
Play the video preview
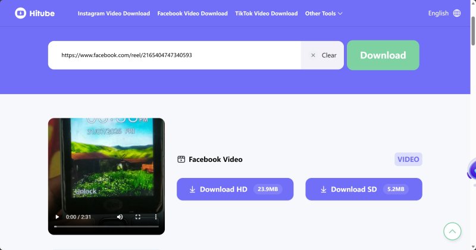tap(57, 217)
